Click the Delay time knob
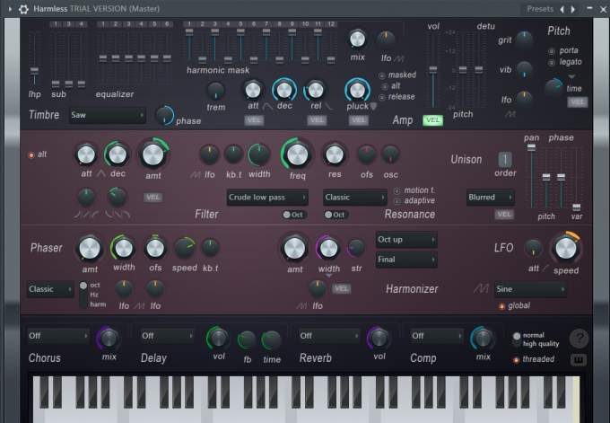This screenshot has width=610, height=423. (271, 340)
